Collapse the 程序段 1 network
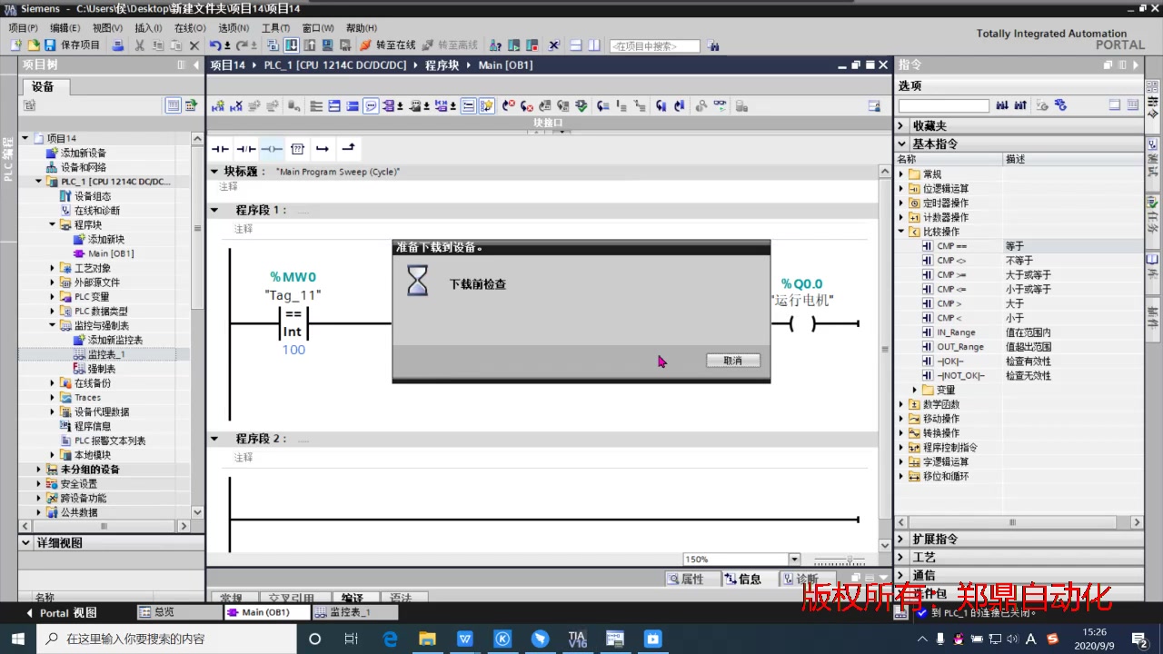Image resolution: width=1163 pixels, height=654 pixels. click(215, 210)
